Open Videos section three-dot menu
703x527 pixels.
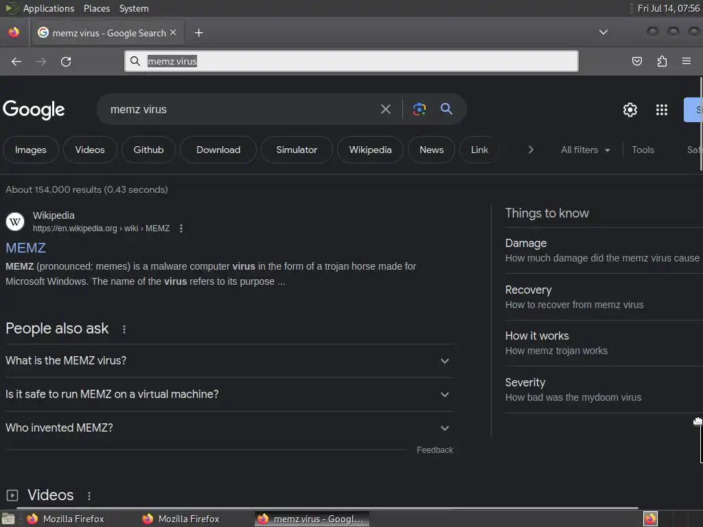pyautogui.click(x=89, y=496)
